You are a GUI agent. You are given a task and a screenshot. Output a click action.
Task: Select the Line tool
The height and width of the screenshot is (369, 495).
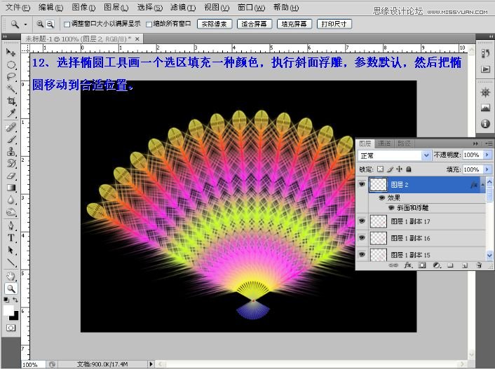(11, 262)
